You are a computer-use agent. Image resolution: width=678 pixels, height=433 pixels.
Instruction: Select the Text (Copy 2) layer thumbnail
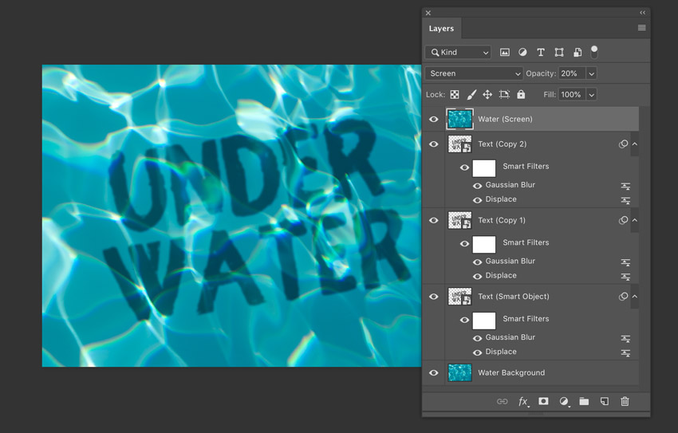click(x=459, y=144)
